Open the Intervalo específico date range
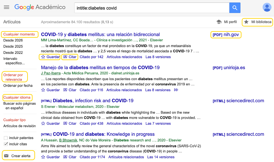The image size is (274, 162). click(x=14, y=61)
